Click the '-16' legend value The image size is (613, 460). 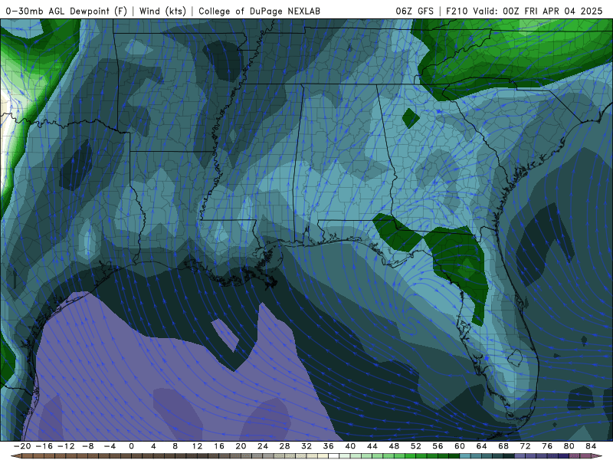pyautogui.click(x=44, y=446)
